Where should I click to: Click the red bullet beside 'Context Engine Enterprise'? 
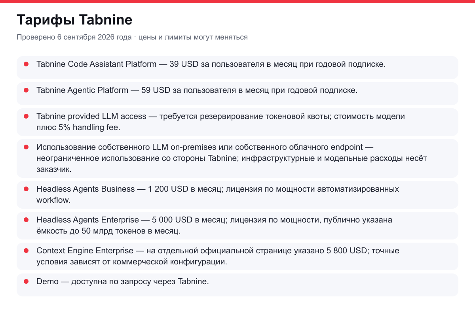[26, 251]
